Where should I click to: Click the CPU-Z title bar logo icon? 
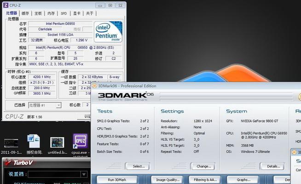[x=6, y=5]
